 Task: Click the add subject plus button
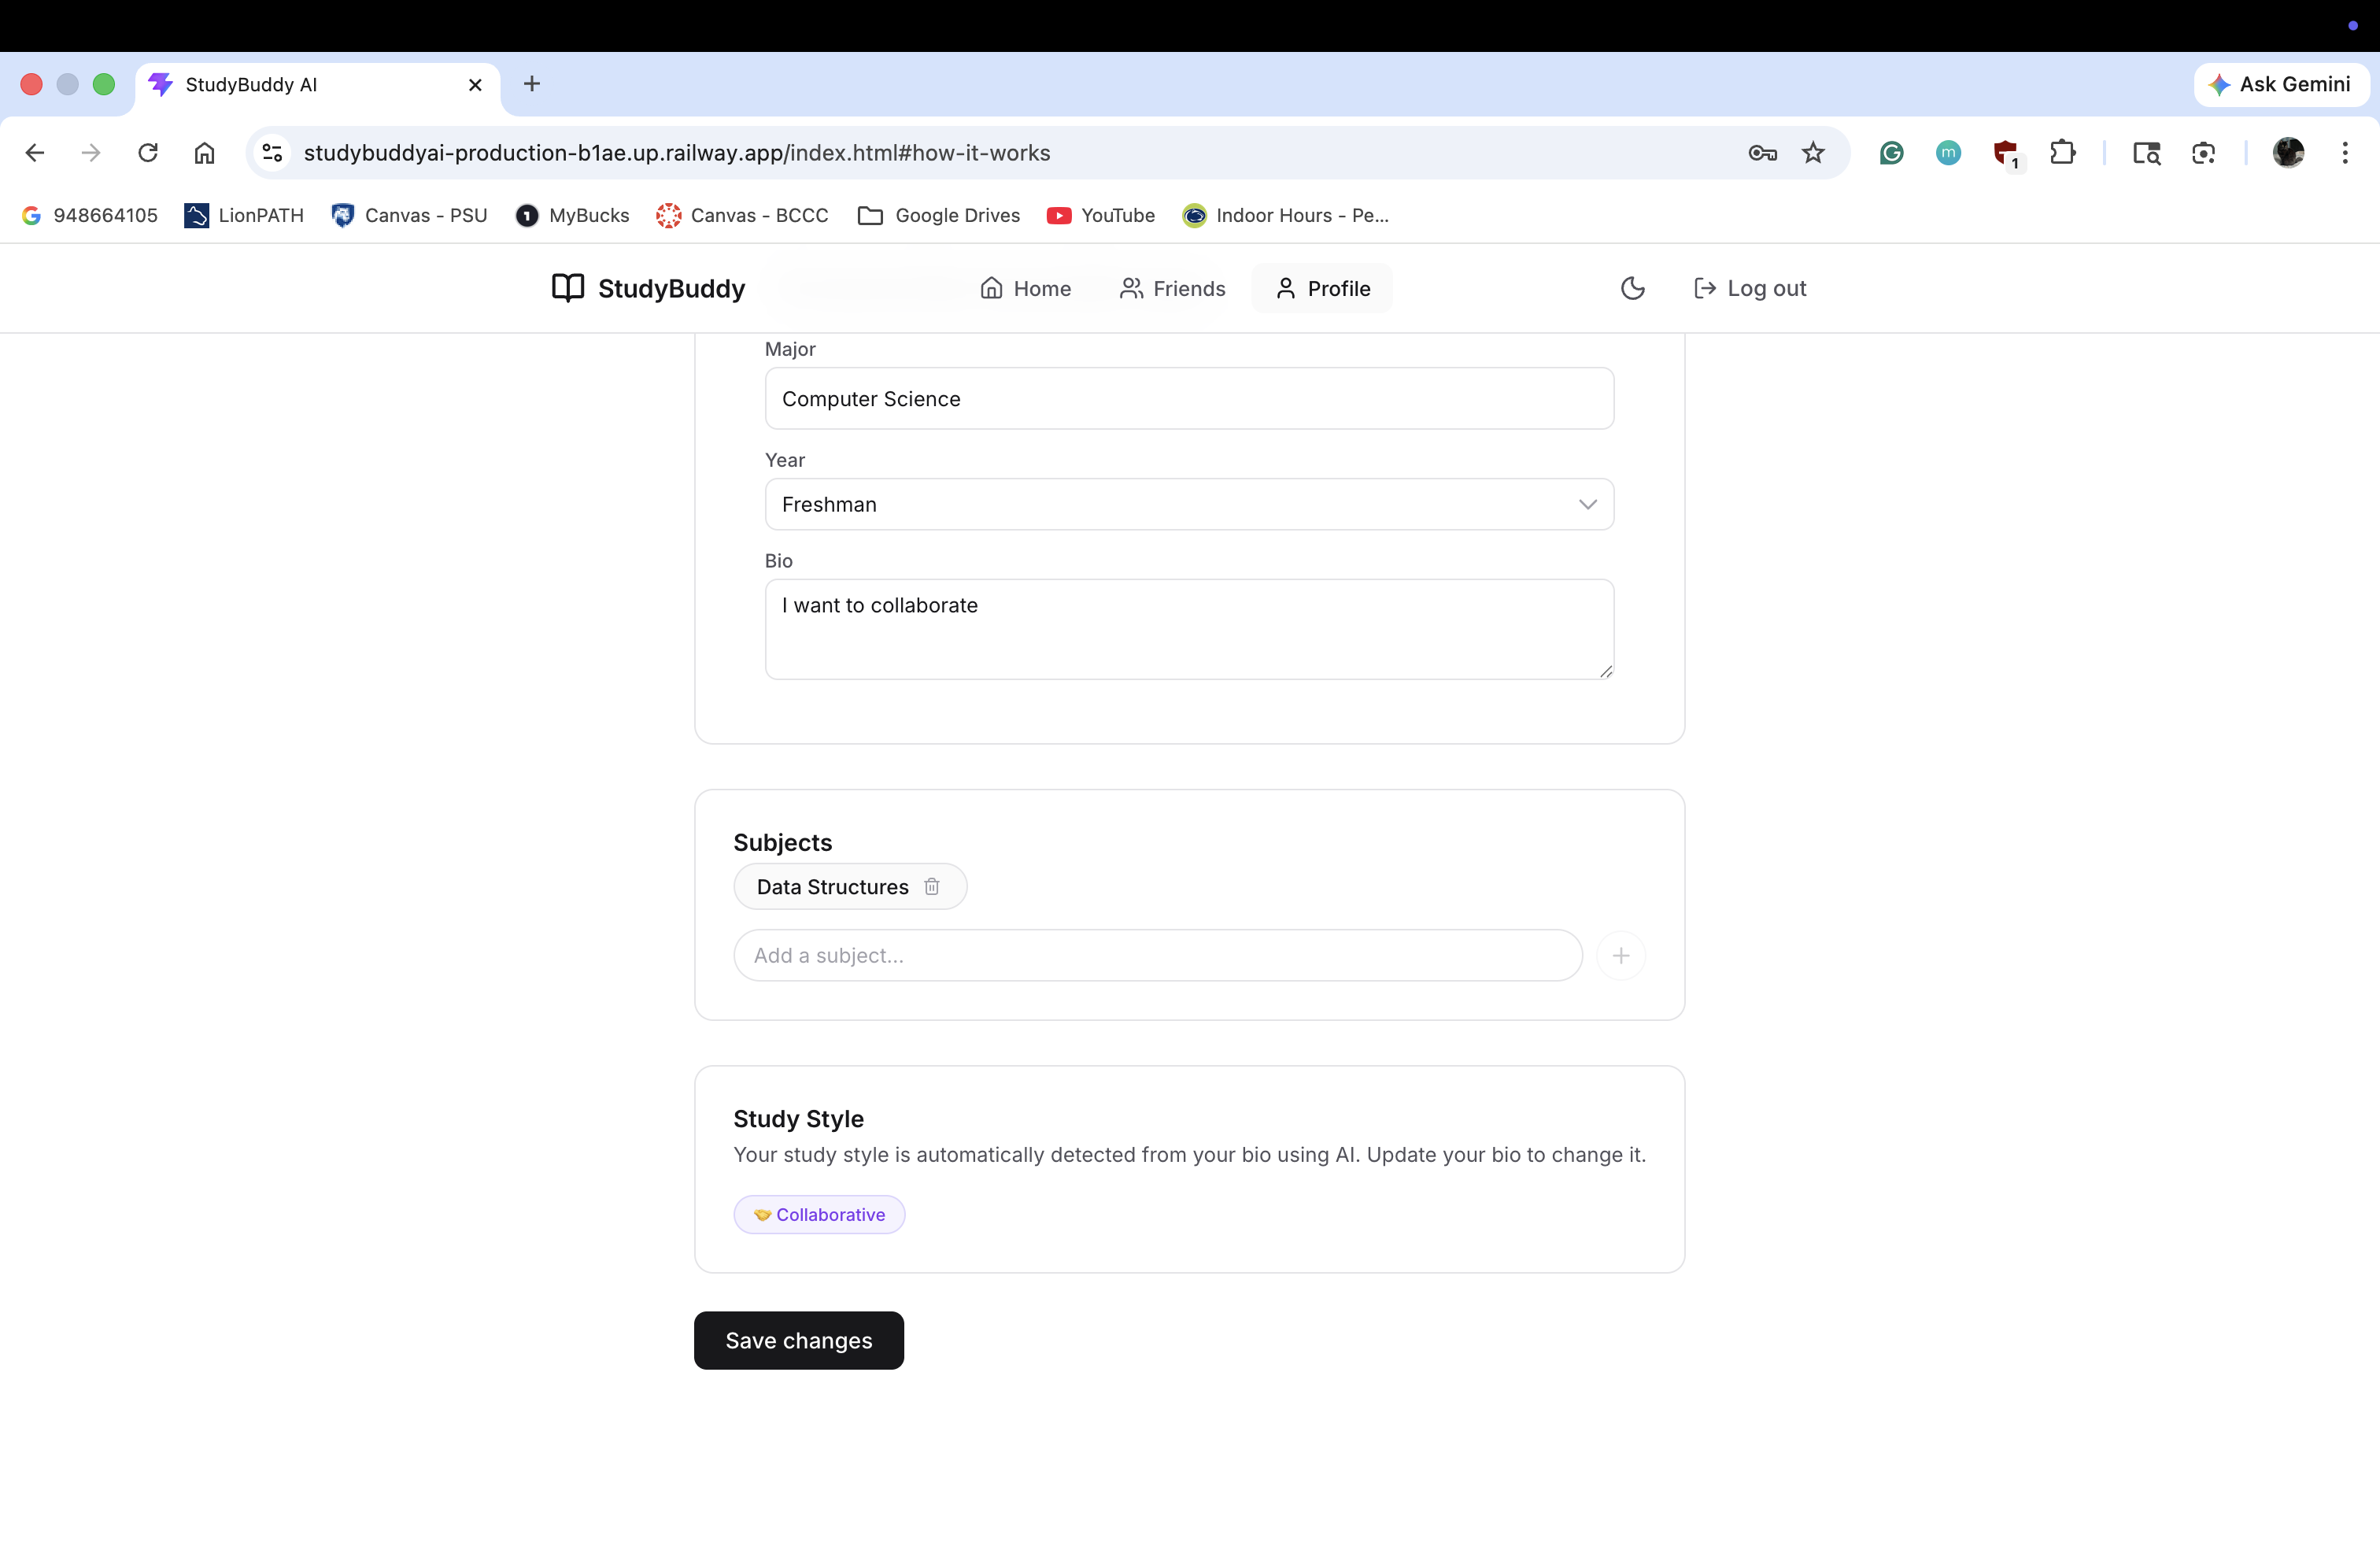[x=1620, y=955]
